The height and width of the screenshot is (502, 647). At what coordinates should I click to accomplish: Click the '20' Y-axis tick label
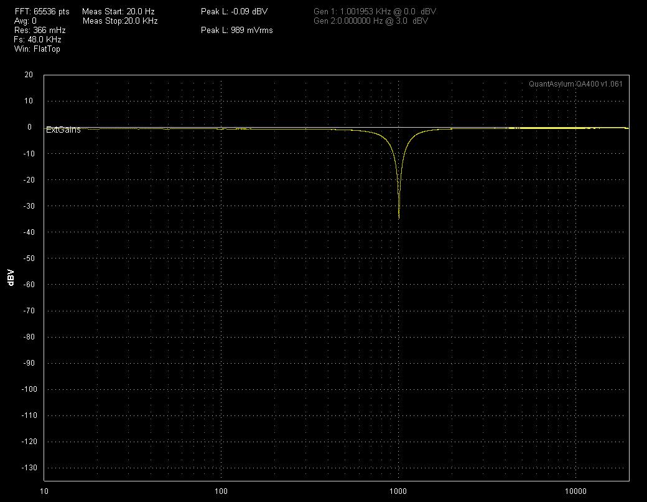(29, 75)
